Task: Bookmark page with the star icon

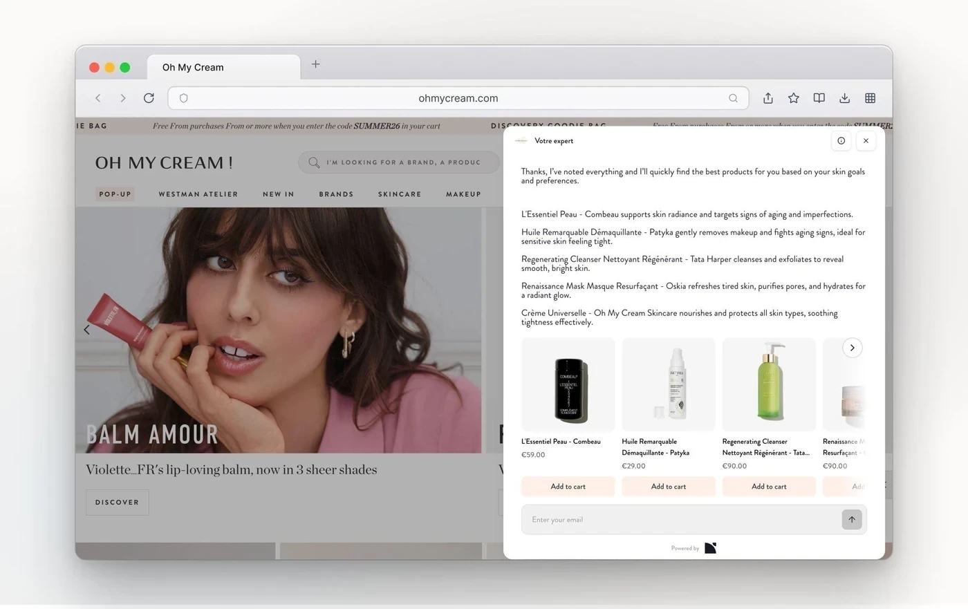Action: pos(794,98)
